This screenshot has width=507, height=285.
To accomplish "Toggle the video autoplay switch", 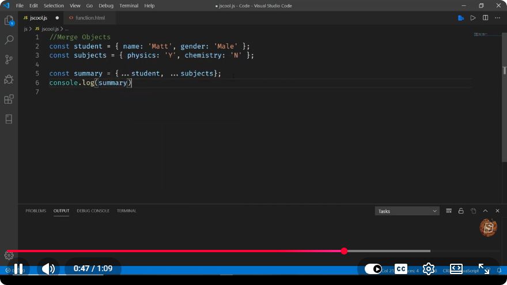I will [373, 269].
